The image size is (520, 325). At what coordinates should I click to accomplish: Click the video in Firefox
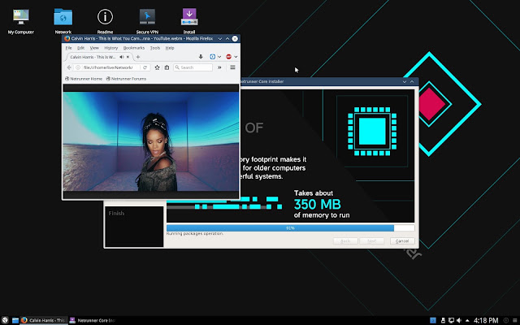[151, 141]
